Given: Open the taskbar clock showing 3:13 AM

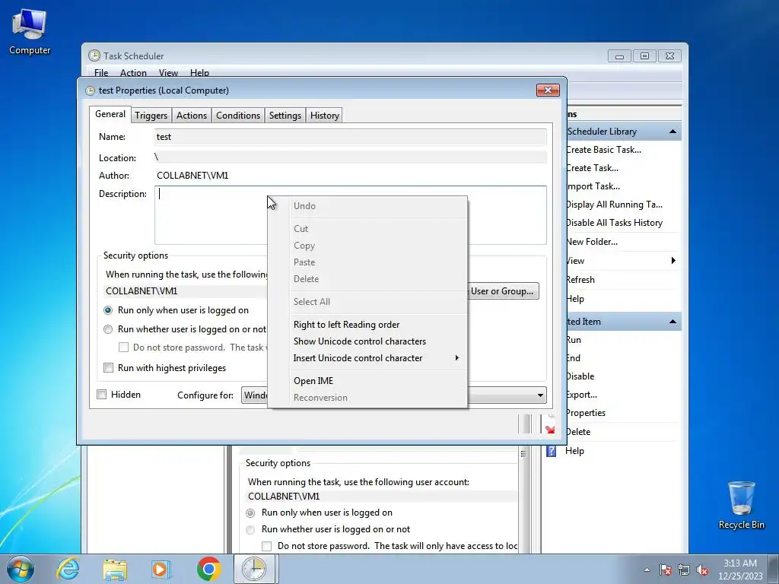Looking at the screenshot, I should [x=740, y=570].
